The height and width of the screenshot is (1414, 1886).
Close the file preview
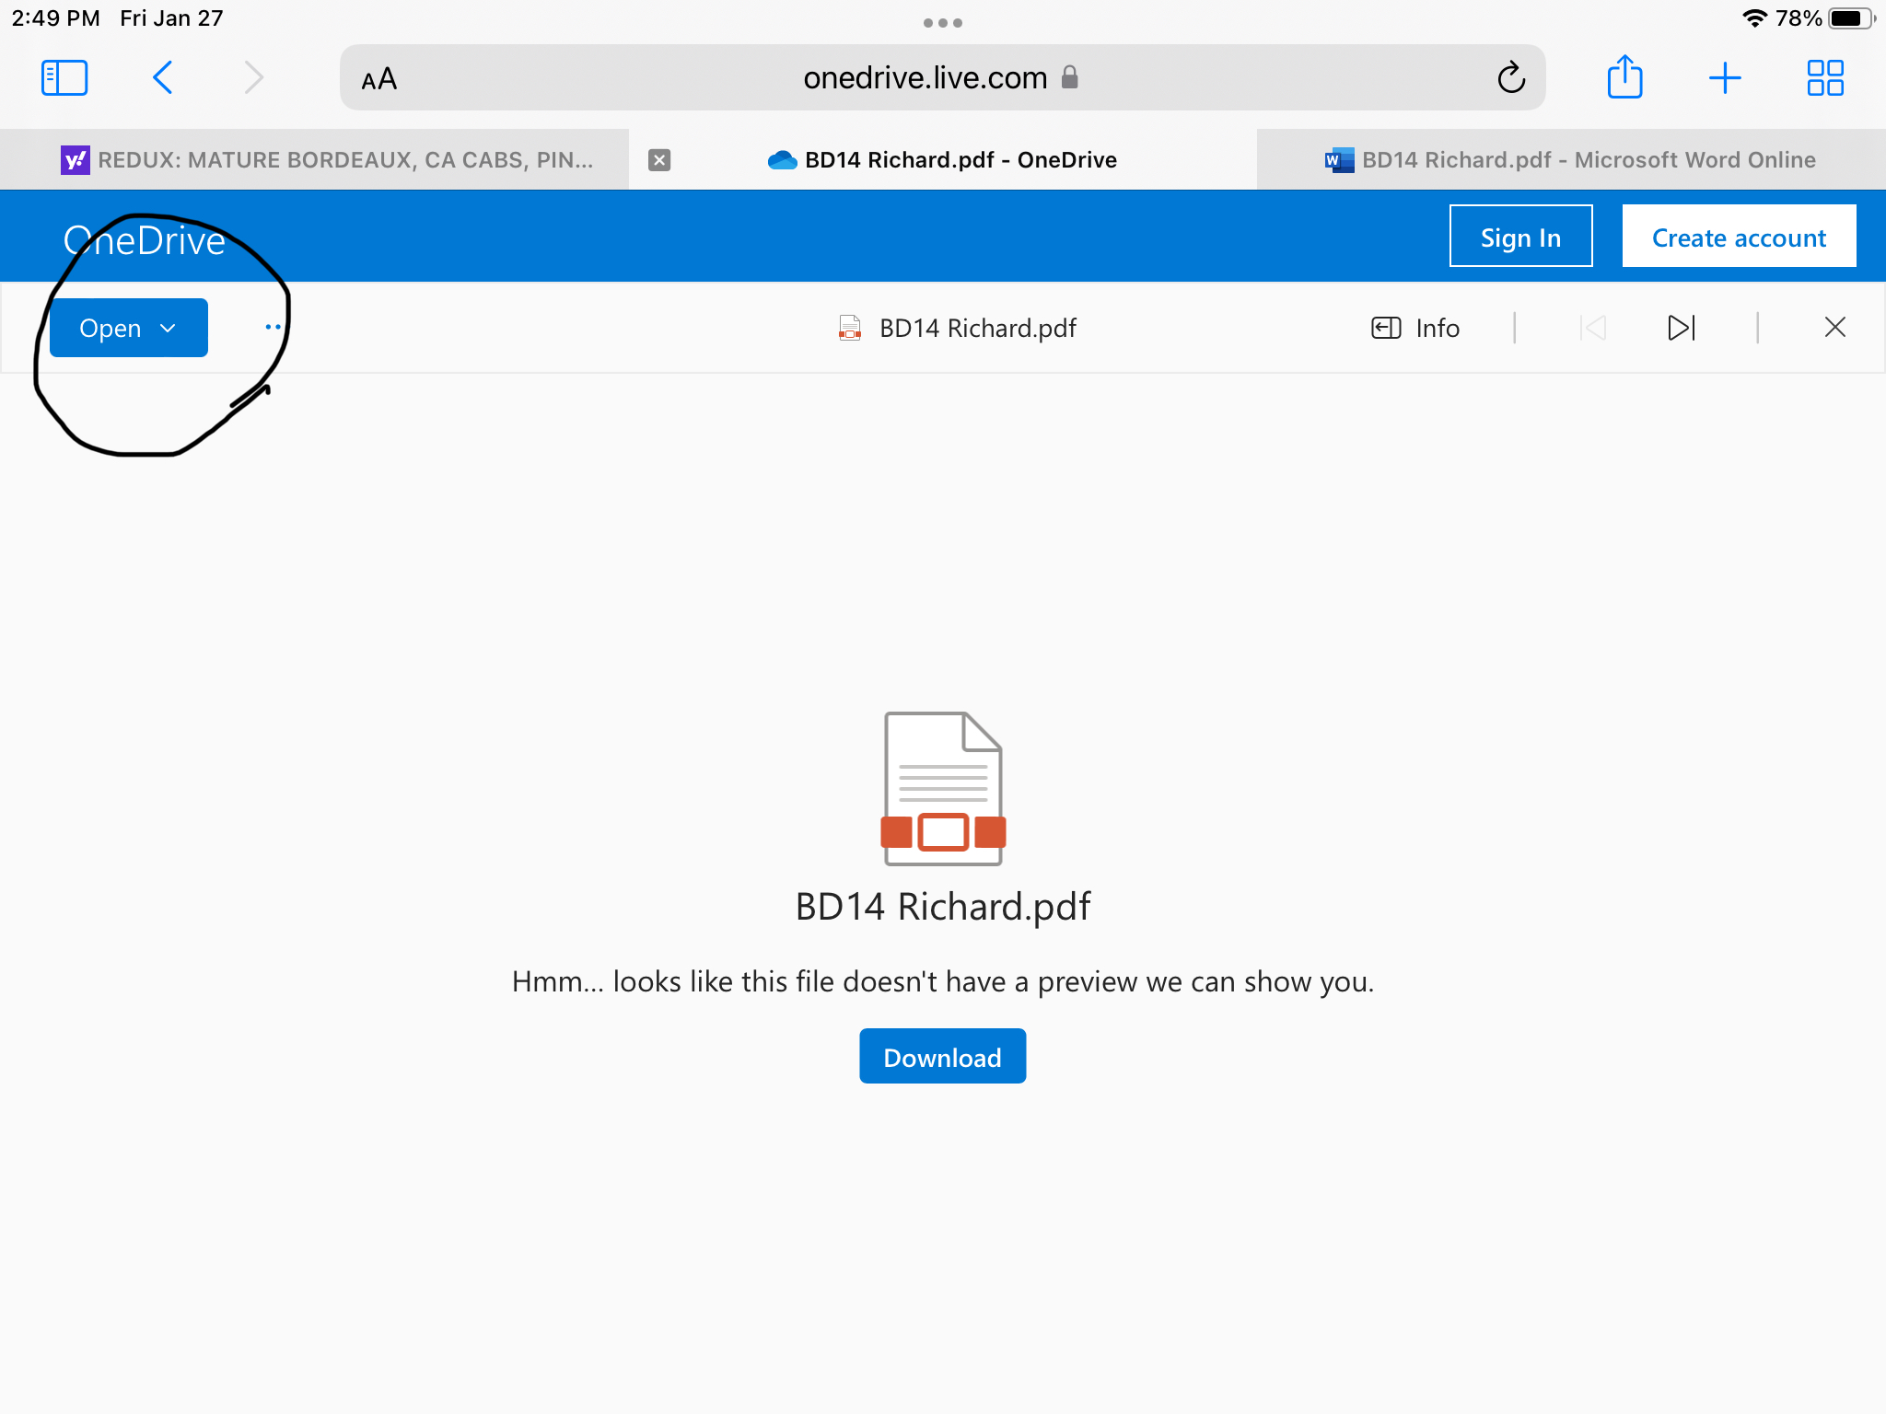(x=1834, y=328)
